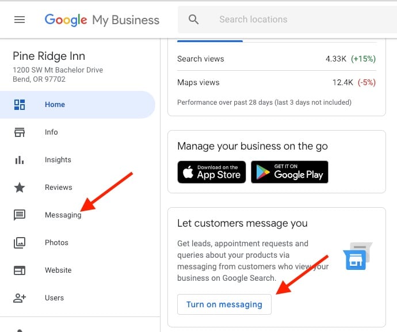This screenshot has height=332, width=397.
Task: Click the Reviews star icon
Action: tap(20, 188)
